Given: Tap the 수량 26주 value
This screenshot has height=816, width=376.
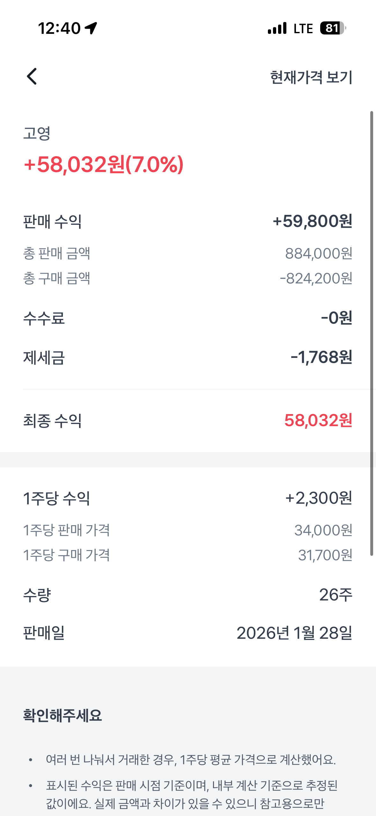Looking at the screenshot, I should (335, 595).
